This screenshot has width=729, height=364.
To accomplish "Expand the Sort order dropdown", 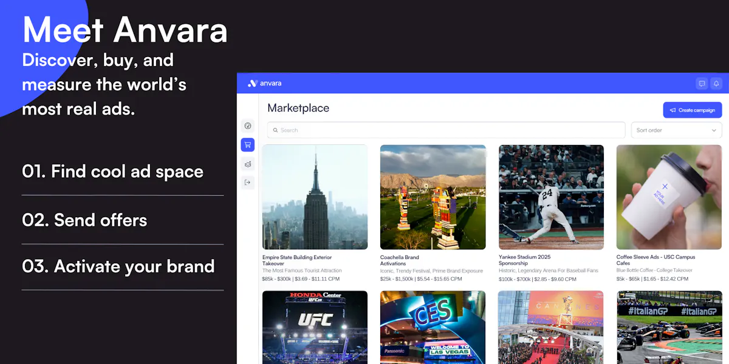I will click(676, 130).
